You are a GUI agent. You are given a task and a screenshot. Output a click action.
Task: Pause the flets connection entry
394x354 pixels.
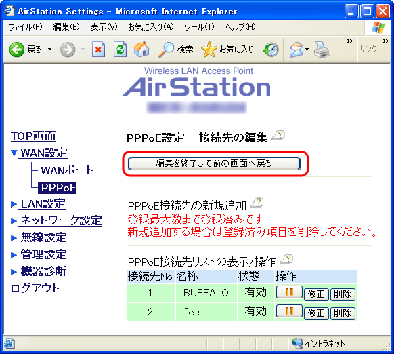tap(289, 311)
